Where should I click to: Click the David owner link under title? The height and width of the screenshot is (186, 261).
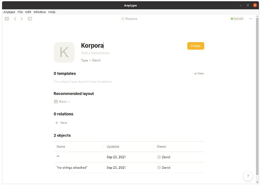pos(96,60)
